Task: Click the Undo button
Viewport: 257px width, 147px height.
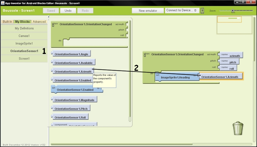Action: (x=68, y=11)
